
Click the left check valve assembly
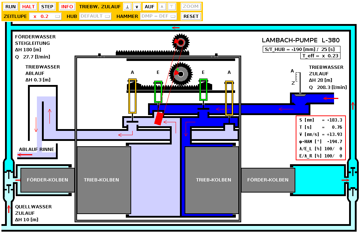coord(9,180)
